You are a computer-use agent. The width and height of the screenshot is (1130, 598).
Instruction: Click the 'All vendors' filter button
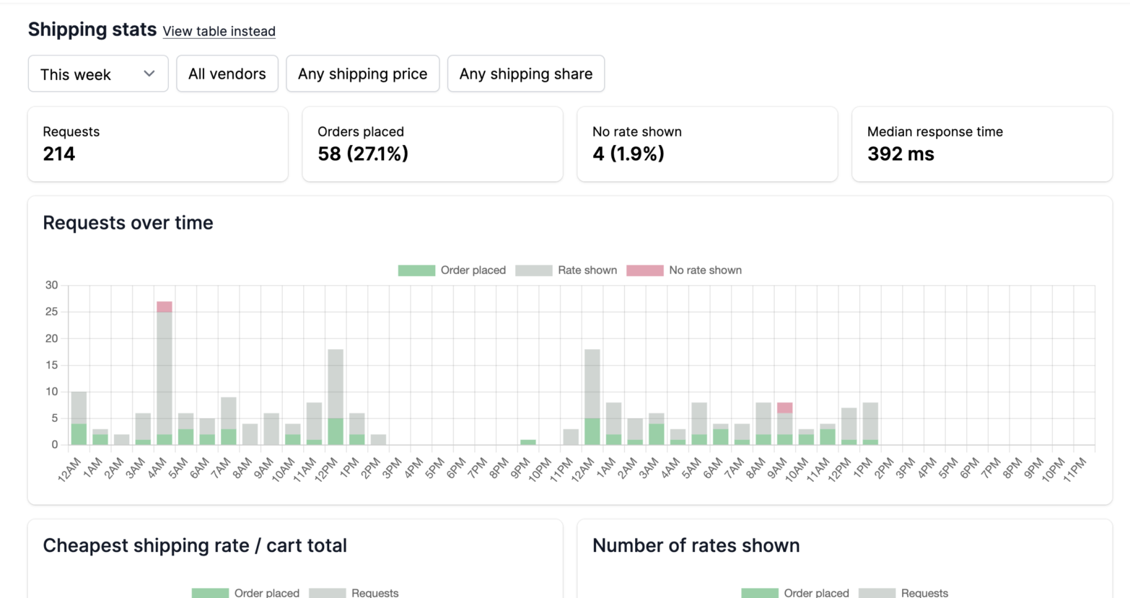(x=227, y=74)
